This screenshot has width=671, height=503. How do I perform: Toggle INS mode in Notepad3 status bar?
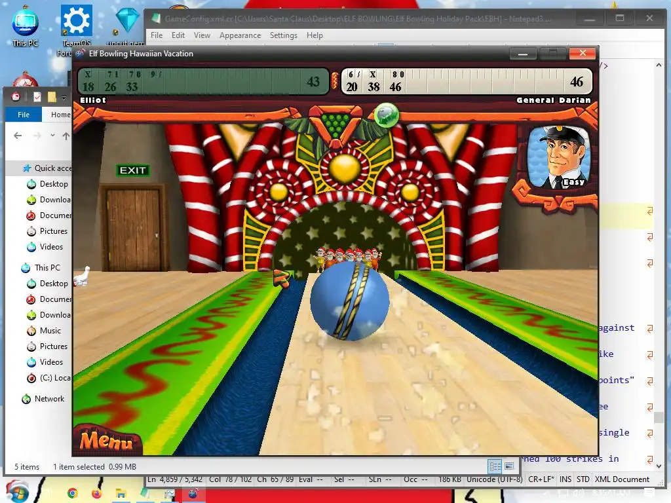pyautogui.click(x=566, y=479)
